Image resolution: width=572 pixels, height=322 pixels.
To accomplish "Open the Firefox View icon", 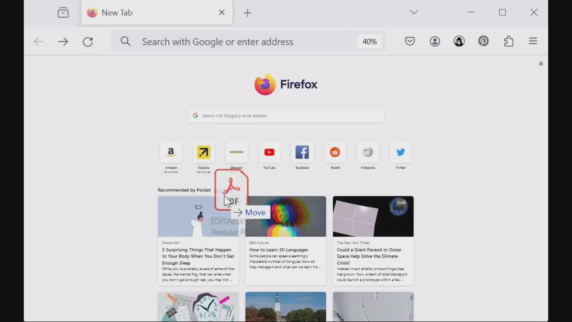I will coord(63,13).
